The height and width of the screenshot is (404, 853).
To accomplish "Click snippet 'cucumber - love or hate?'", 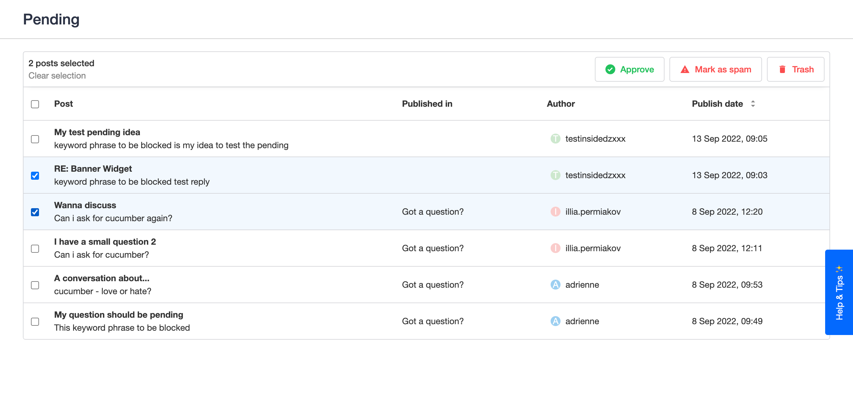I will tap(103, 291).
